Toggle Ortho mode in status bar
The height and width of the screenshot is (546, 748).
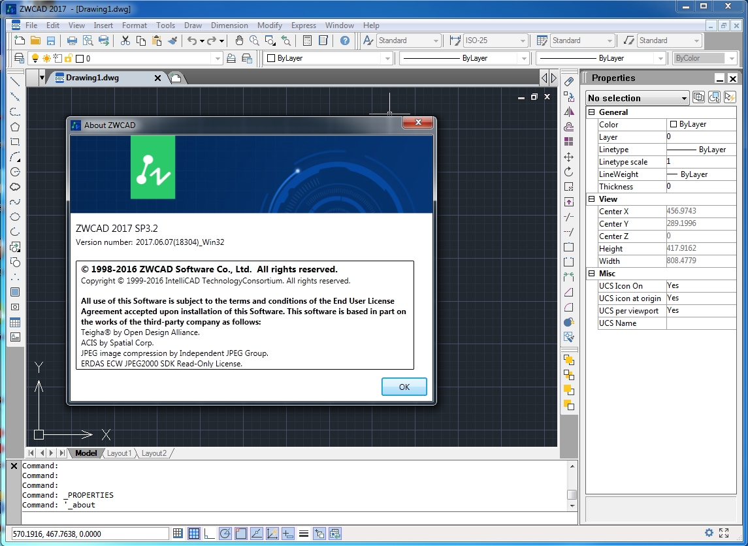click(x=209, y=534)
